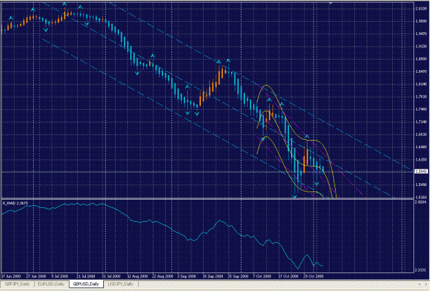Select the GBPUSD,Daily chart tab
430x291 pixels.
86,284
